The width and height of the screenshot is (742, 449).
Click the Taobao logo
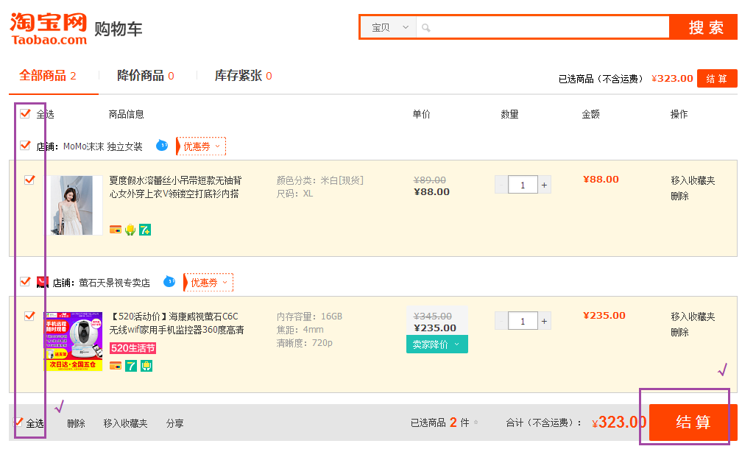click(x=49, y=29)
